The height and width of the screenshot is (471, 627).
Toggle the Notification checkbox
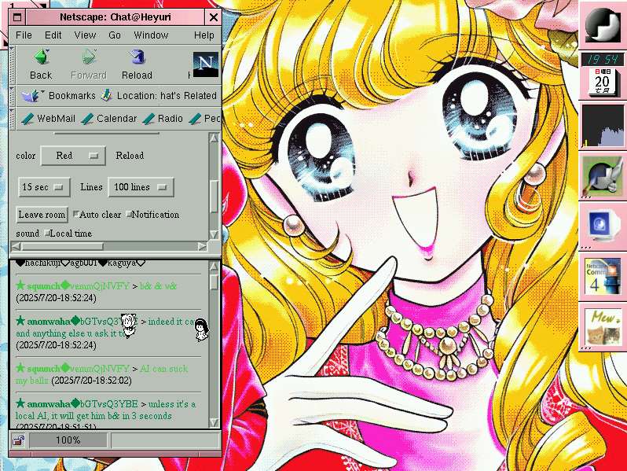129,214
